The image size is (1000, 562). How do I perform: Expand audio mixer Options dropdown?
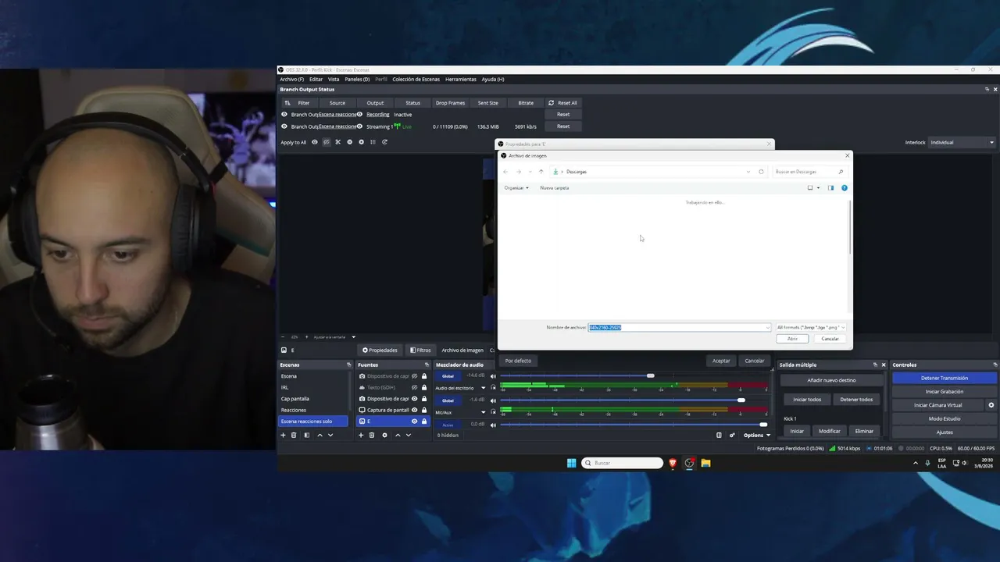pyautogui.click(x=756, y=435)
